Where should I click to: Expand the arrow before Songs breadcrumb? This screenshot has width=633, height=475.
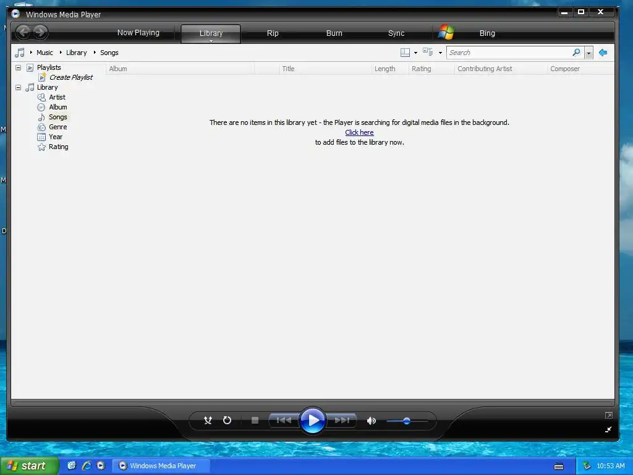tap(95, 52)
